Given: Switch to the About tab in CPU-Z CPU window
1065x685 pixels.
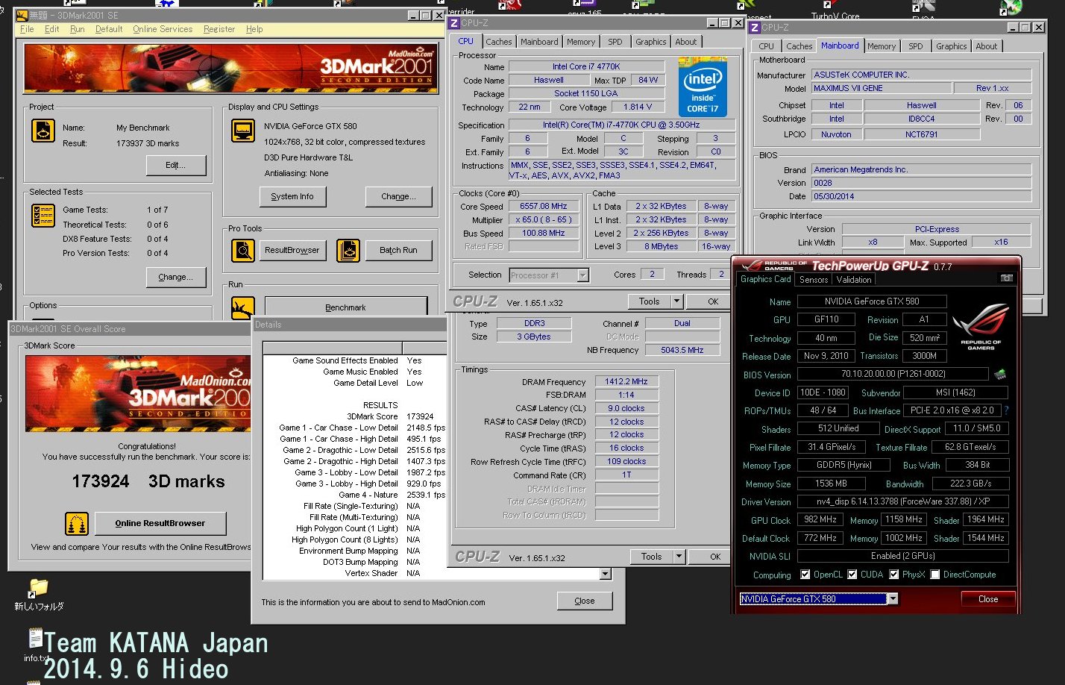Looking at the screenshot, I should pyautogui.click(x=686, y=42).
